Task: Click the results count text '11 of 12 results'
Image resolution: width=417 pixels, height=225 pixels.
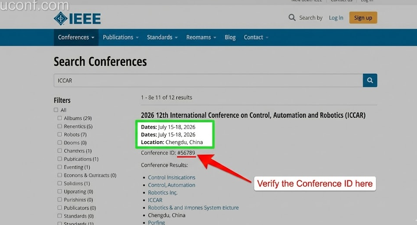Action: (x=174, y=97)
